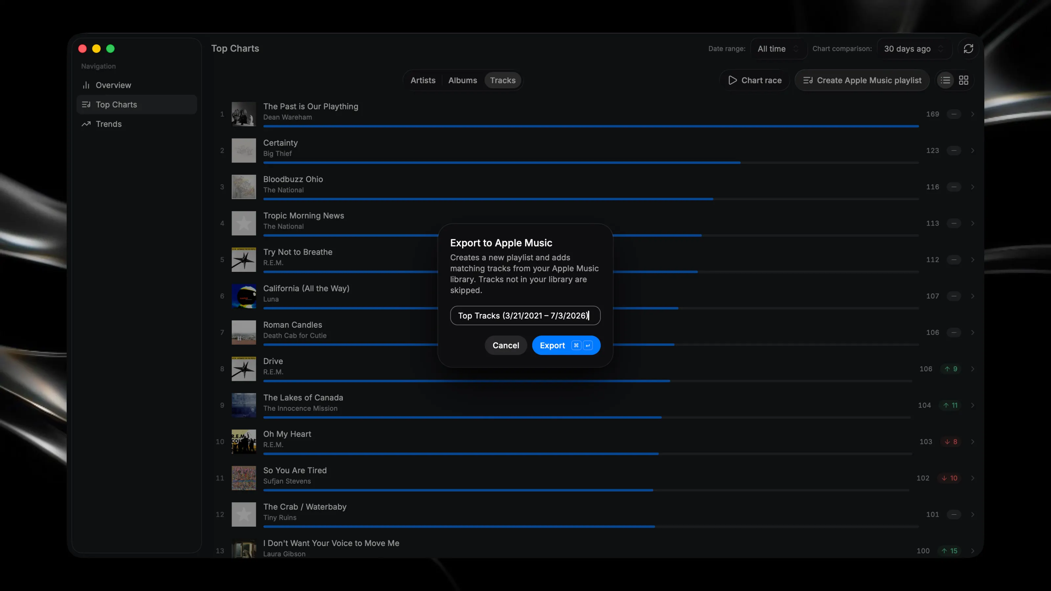Screen dimensions: 1051x591
Task: Click rank change badge down 8
Action: [x=950, y=442]
